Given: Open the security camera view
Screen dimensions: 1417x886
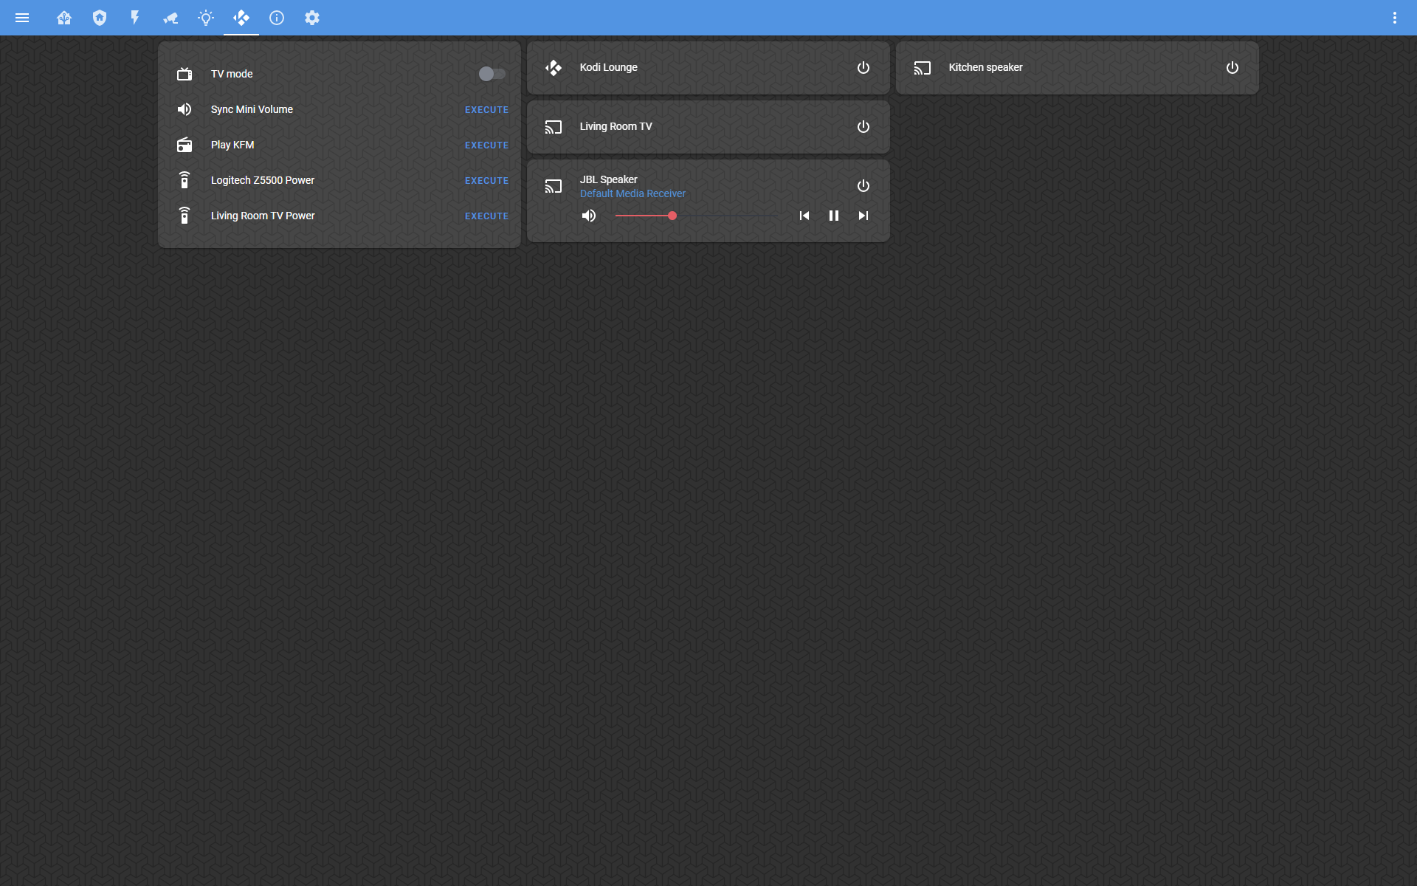Looking at the screenshot, I should point(170,18).
